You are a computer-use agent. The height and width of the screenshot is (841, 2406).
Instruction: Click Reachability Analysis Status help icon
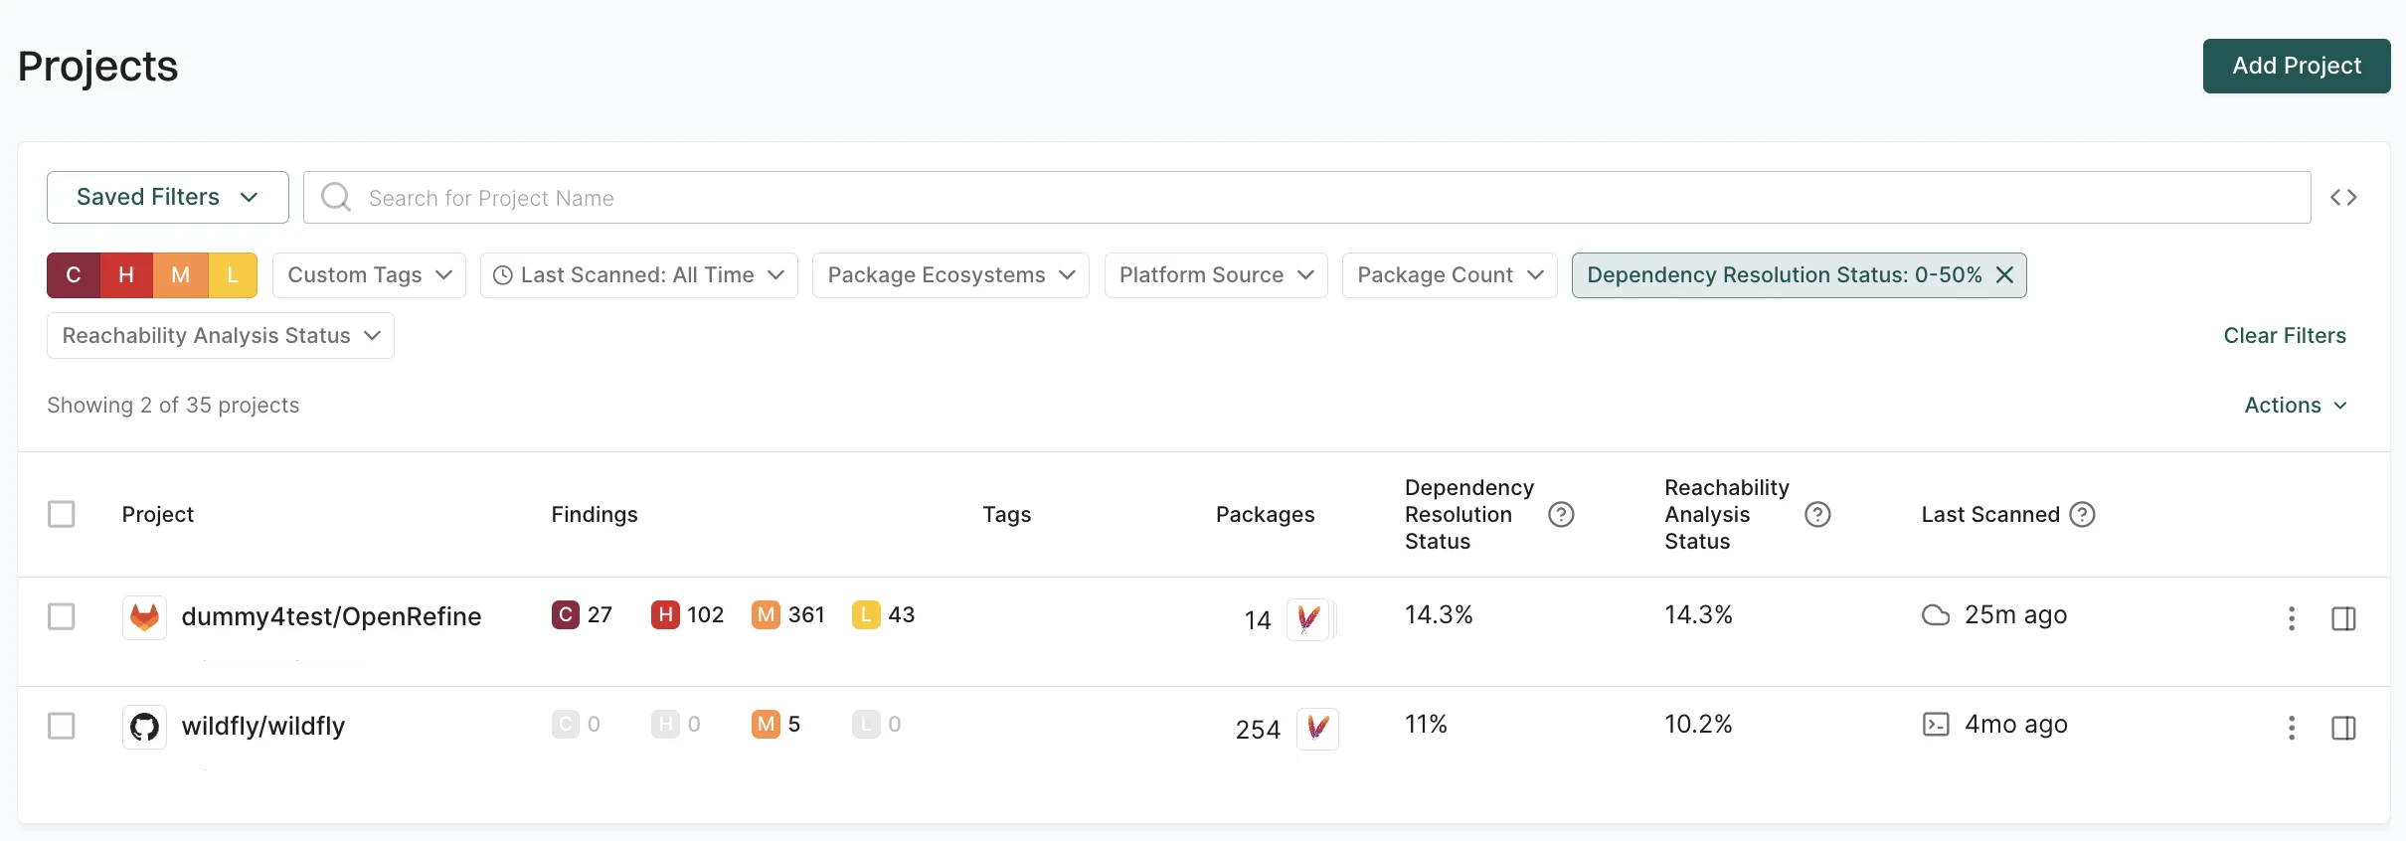click(x=1817, y=514)
